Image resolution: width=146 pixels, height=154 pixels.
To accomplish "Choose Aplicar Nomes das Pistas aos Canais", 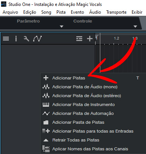I will (x=93, y=149).
